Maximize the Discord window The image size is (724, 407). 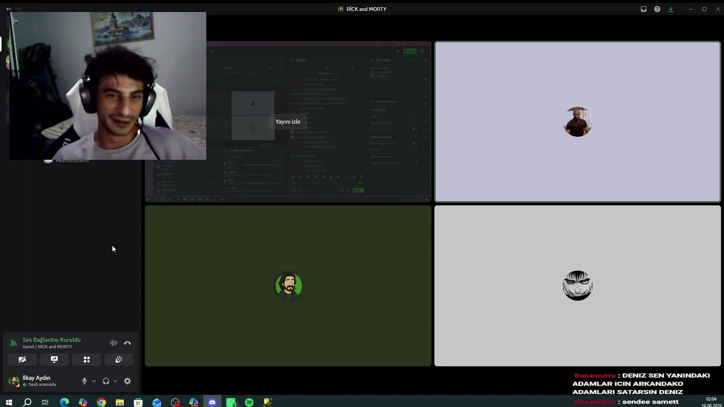point(704,9)
